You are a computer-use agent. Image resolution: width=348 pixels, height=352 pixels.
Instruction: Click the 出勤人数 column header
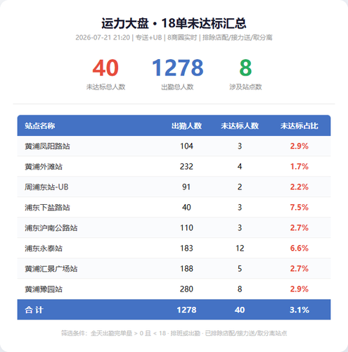186,126
